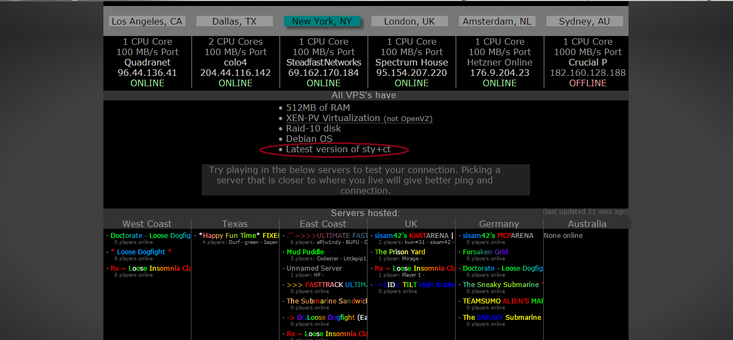Click the Texas column header

[235, 224]
